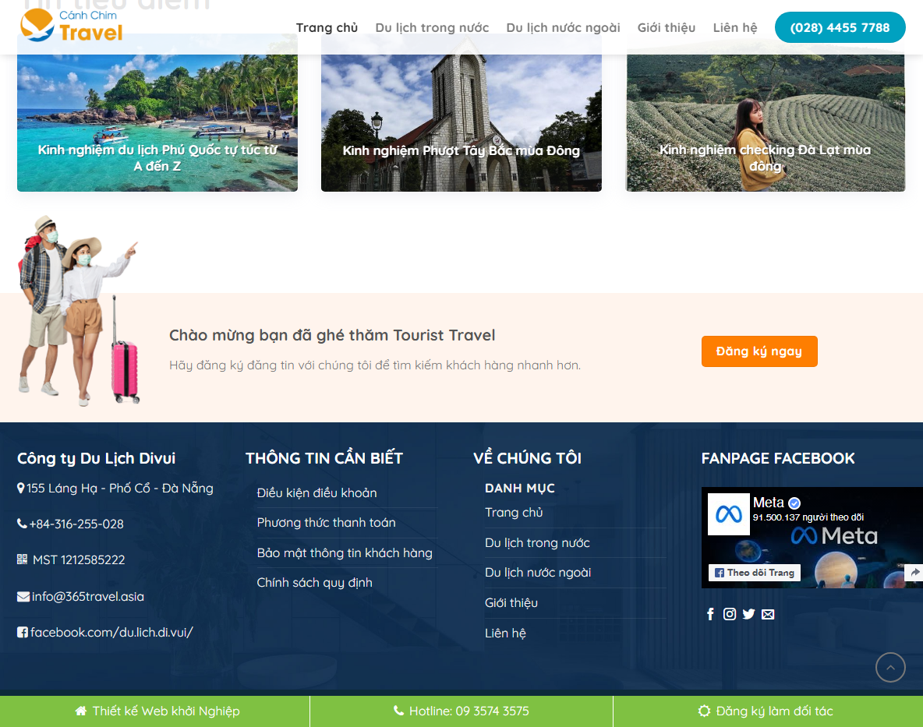Image resolution: width=923 pixels, height=727 pixels.
Task: Select Giới thiệu in the top navigation
Action: tap(667, 27)
